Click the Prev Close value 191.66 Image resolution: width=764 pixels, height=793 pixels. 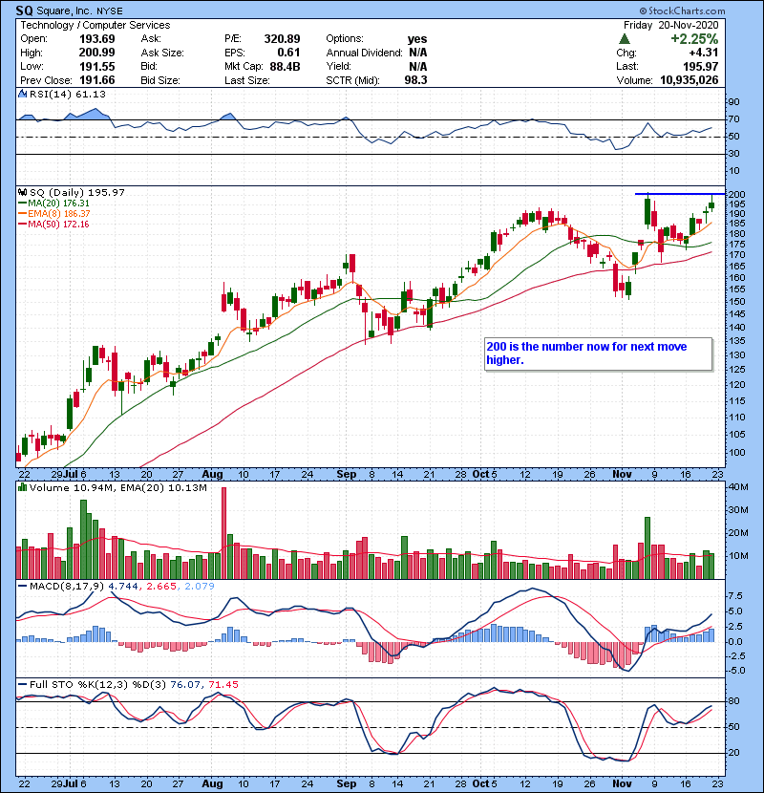click(x=97, y=80)
